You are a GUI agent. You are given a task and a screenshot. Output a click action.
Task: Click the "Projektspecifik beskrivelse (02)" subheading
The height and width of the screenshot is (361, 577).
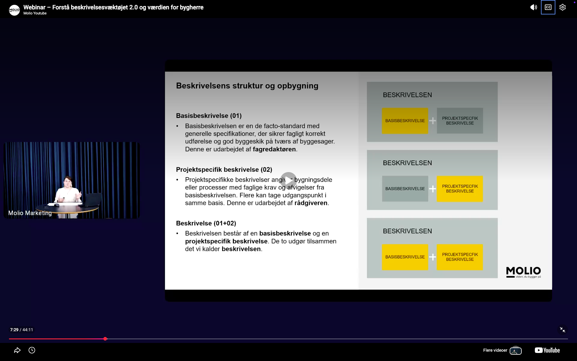pyautogui.click(x=224, y=170)
